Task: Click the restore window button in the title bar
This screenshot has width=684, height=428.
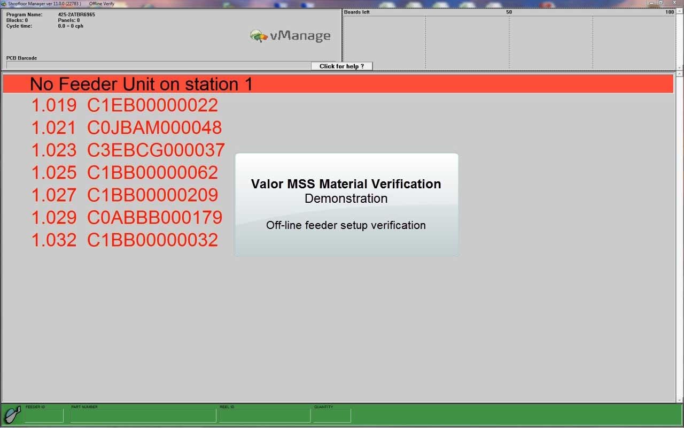Action: pyautogui.click(x=661, y=3)
